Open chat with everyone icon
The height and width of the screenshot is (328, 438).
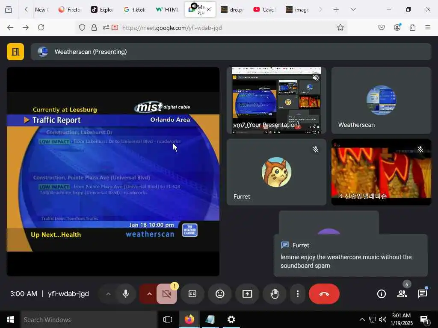[422, 294]
